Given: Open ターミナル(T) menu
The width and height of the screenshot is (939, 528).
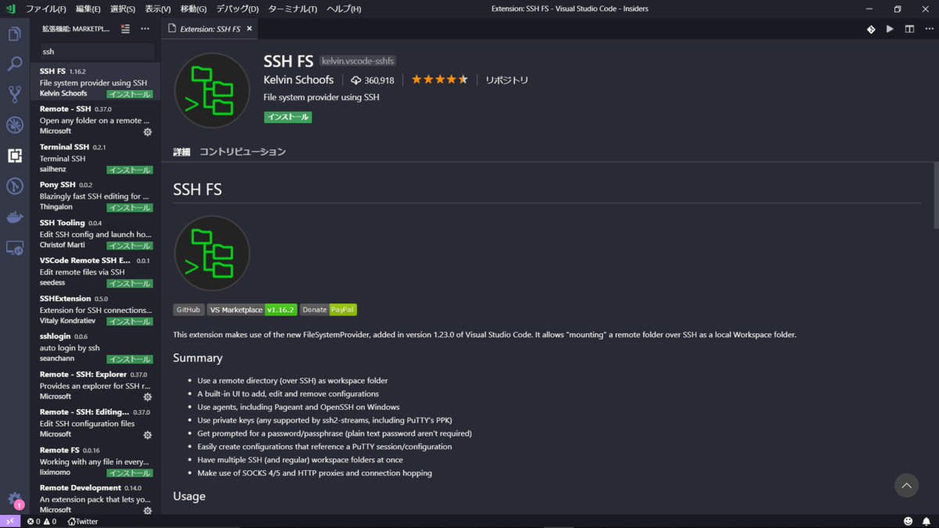Looking at the screenshot, I should [293, 9].
